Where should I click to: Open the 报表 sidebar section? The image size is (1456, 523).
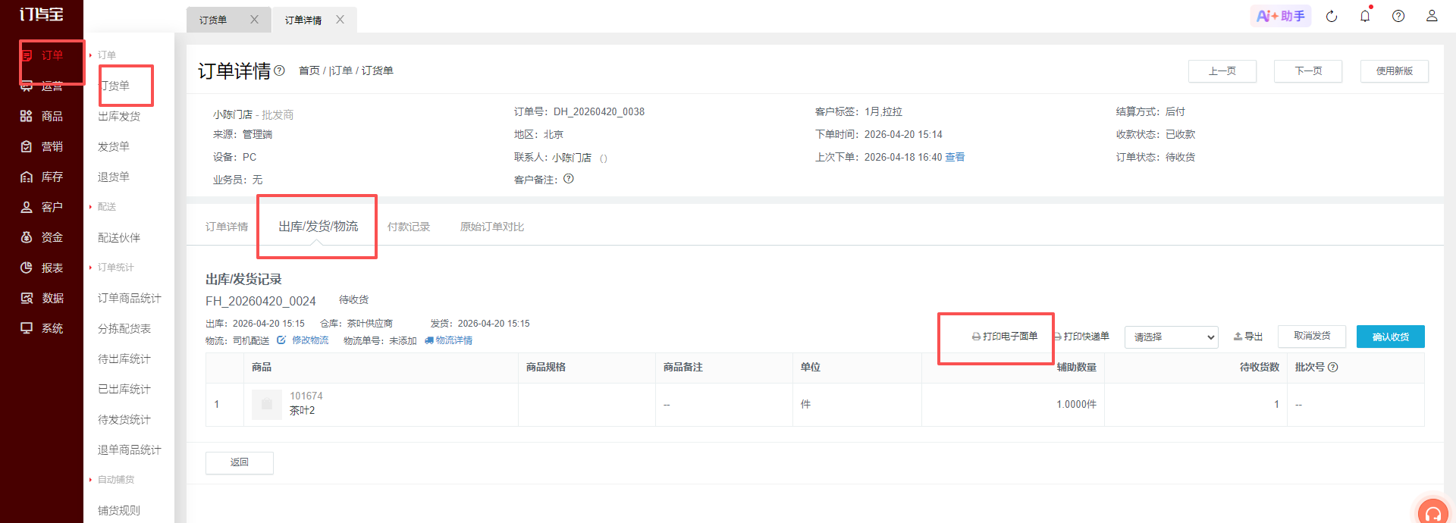coord(42,268)
